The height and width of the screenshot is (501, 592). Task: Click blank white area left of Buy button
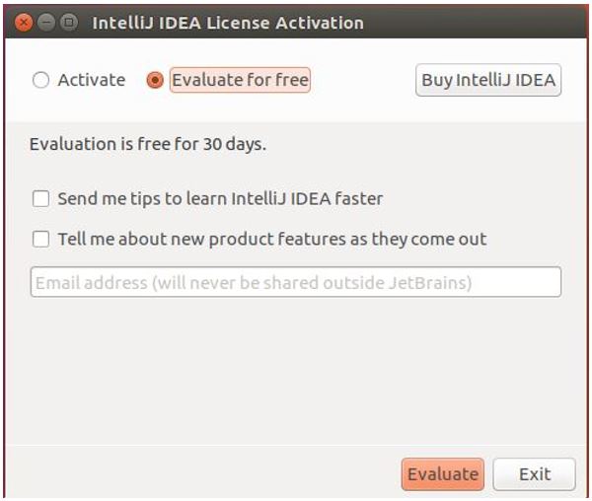point(362,80)
